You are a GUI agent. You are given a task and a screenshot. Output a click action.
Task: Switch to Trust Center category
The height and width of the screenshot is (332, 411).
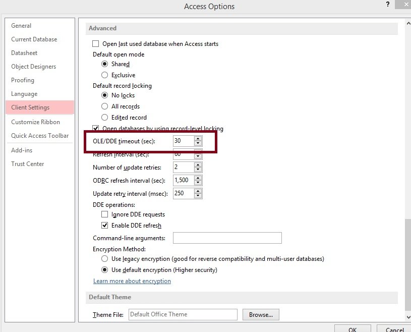coord(27,164)
